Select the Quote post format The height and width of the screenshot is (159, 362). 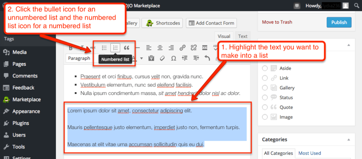pos(265,107)
